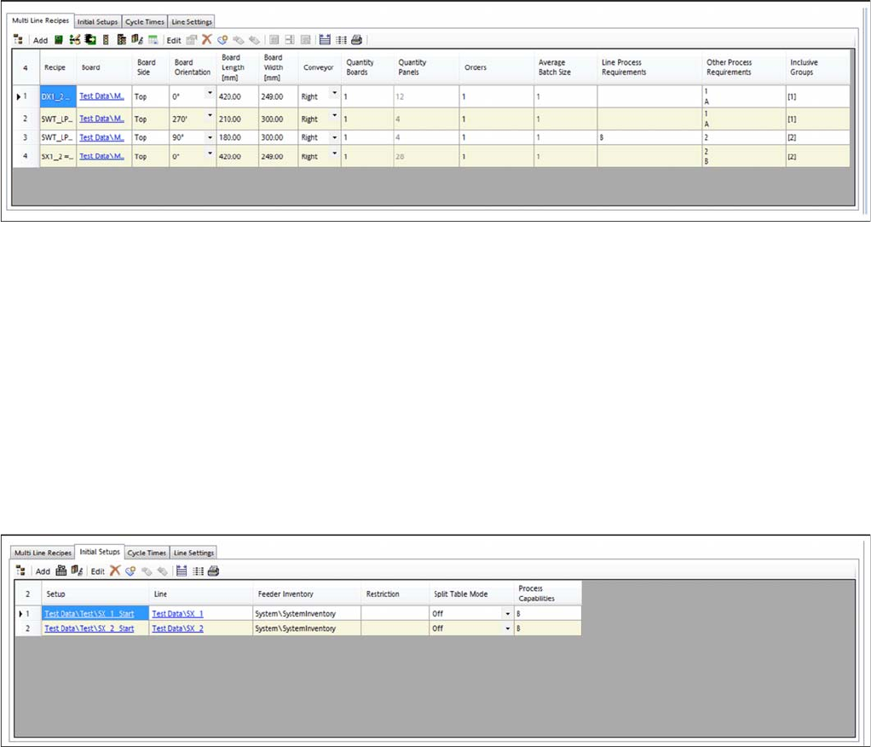Select the DX1_2 recipe cell in row 1
The width and height of the screenshot is (871, 747).
[58, 96]
